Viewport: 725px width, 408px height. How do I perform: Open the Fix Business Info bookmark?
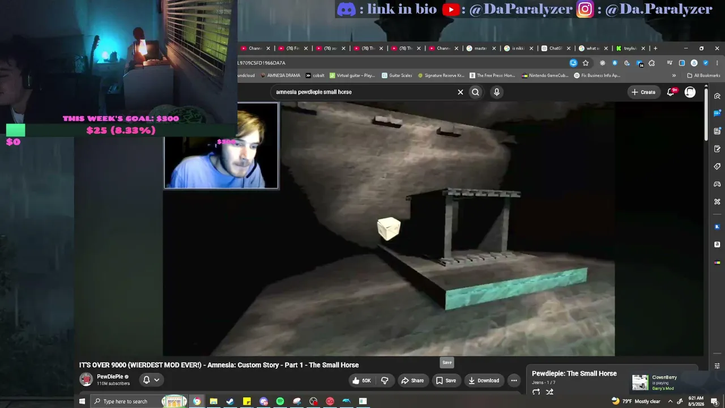click(x=598, y=75)
